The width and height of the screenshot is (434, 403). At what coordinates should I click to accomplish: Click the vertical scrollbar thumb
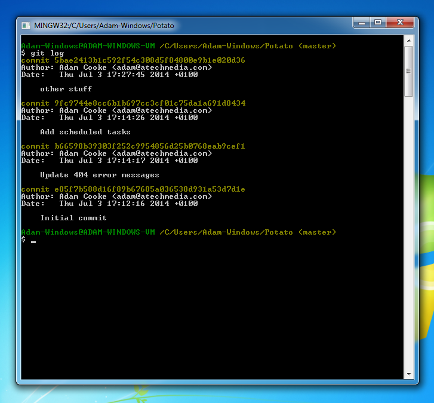pyautogui.click(x=408, y=71)
